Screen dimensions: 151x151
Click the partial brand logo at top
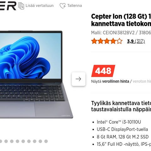point(8,6)
